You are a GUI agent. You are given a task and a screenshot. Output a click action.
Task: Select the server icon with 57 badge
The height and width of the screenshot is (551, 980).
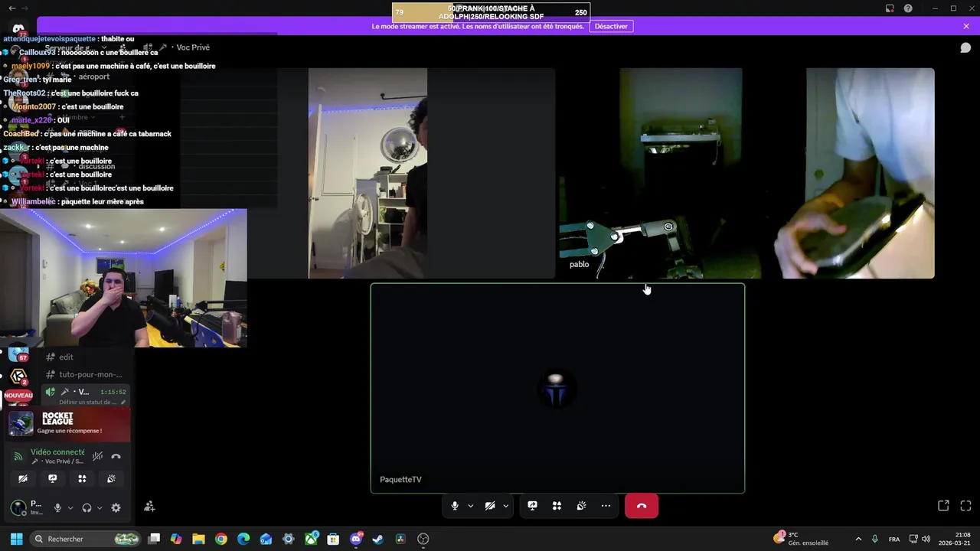(x=18, y=354)
